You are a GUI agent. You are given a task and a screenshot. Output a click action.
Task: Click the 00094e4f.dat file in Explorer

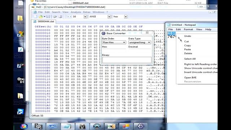pyautogui.click(x=80, y=3)
